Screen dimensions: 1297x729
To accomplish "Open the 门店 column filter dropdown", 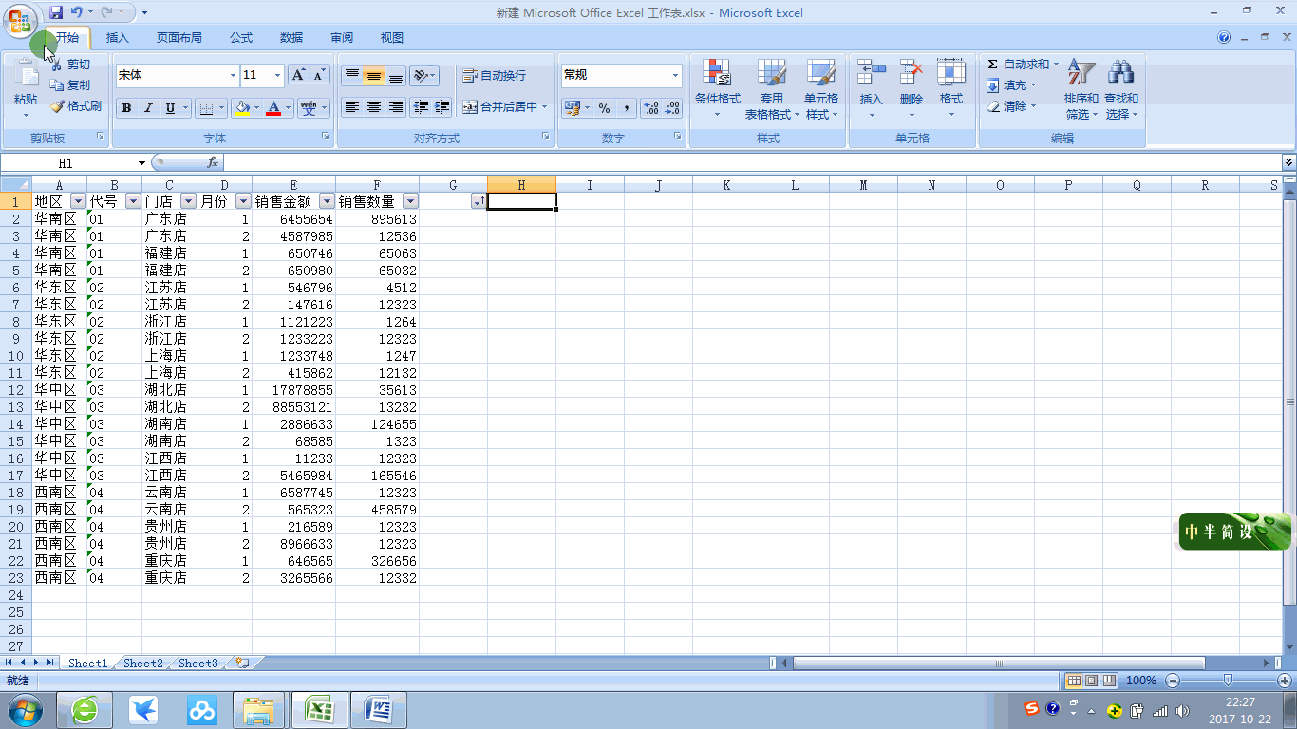I will click(188, 201).
